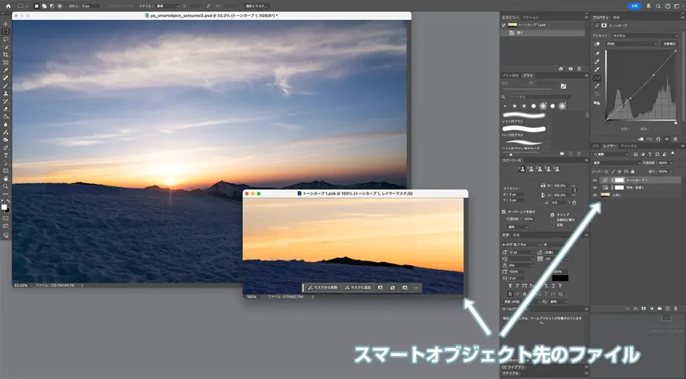Toggle the クリップ checkbox
The height and width of the screenshot is (379, 686).
551,215
